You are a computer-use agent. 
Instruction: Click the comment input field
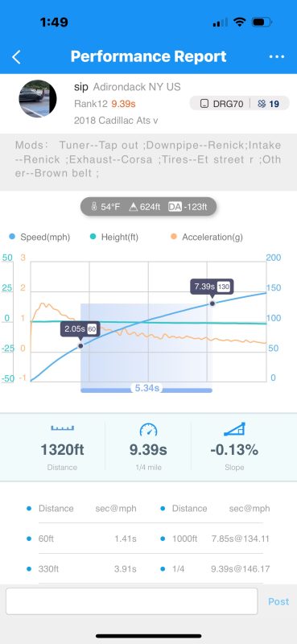pos(131,601)
